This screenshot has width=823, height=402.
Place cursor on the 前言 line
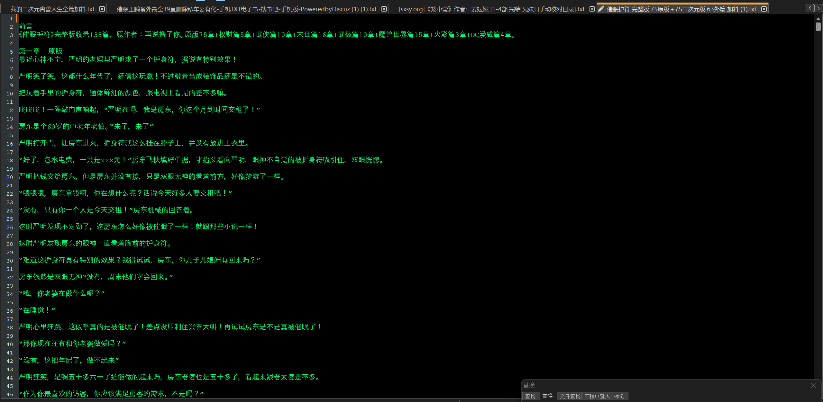(x=26, y=26)
